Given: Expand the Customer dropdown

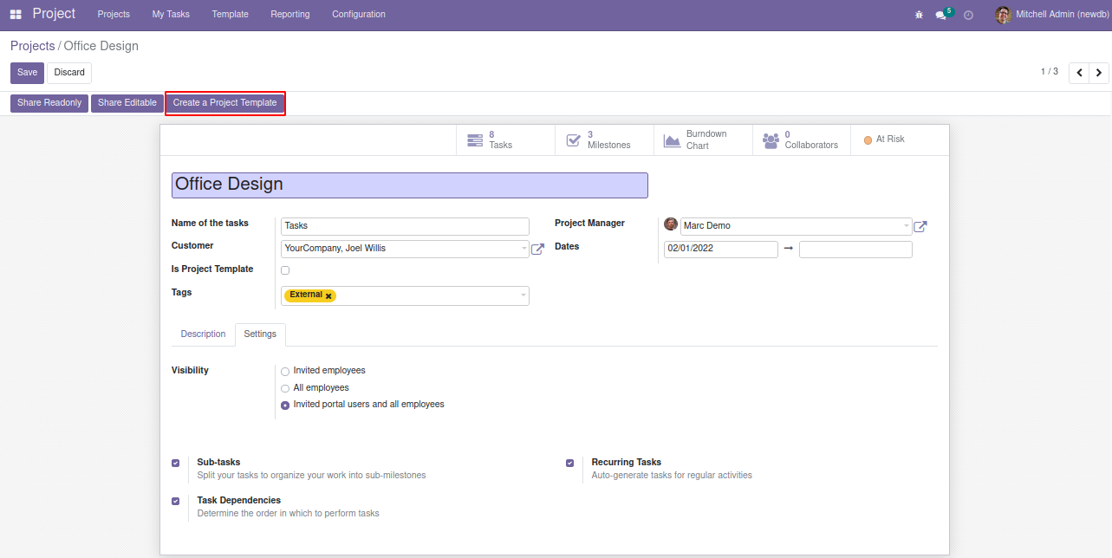Looking at the screenshot, I should (x=523, y=250).
